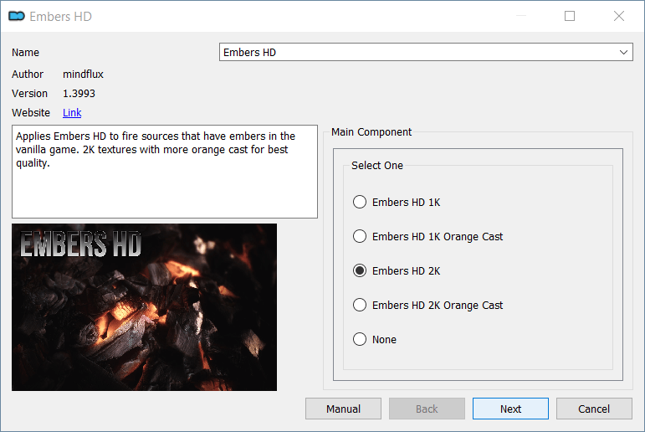The image size is (645, 432).
Task: Click the Next button
Action: pyautogui.click(x=510, y=409)
